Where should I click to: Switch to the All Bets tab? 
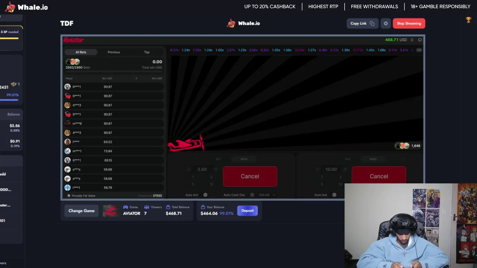click(x=81, y=52)
